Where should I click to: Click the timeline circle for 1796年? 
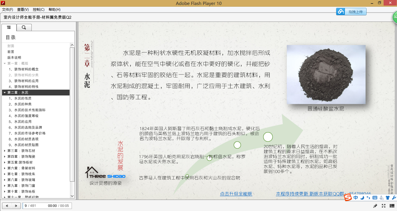209,158
